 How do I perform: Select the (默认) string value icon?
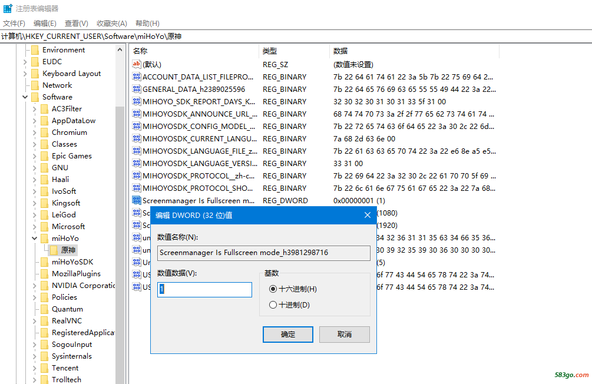(137, 64)
